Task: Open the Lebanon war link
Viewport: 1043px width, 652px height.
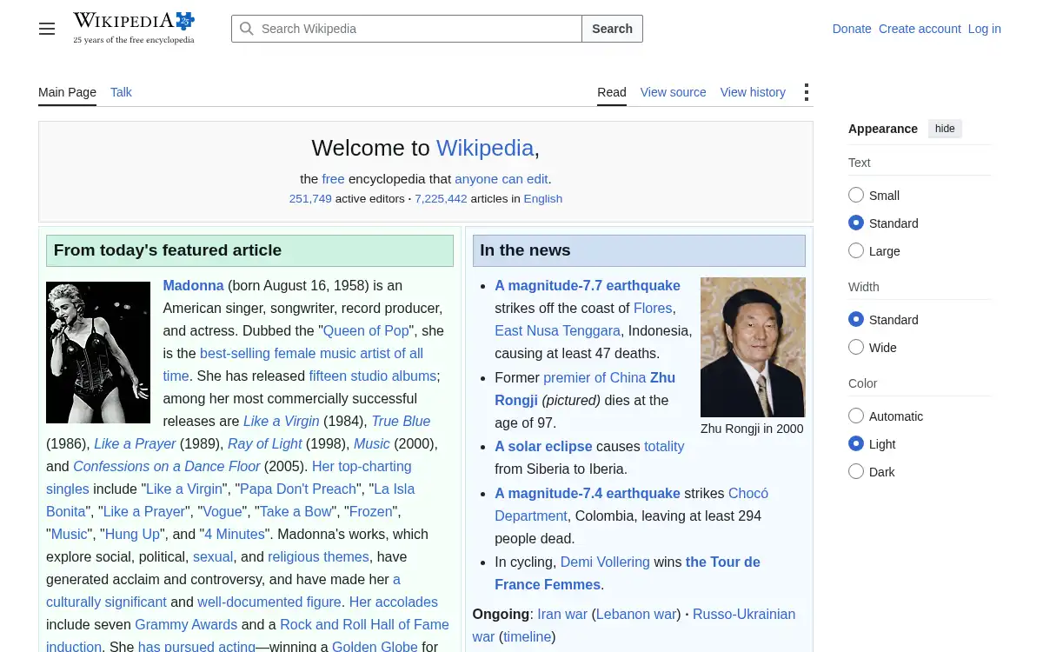Action: tap(636, 614)
